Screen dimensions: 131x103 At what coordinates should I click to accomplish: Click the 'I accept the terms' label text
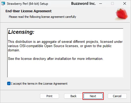[39, 84]
